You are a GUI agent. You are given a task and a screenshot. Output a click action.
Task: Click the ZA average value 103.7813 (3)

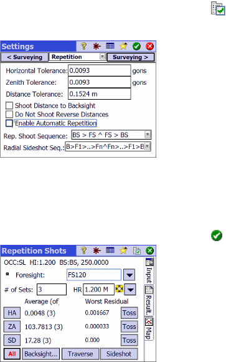point(44,326)
